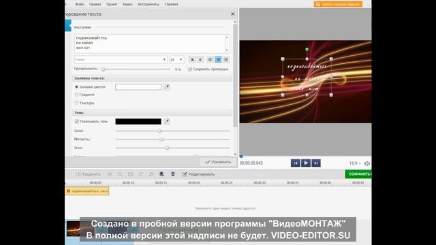The height and width of the screenshot is (245, 436).
Task: Click the 00:00:20 mark on timeline ruler
Action: 194,183
